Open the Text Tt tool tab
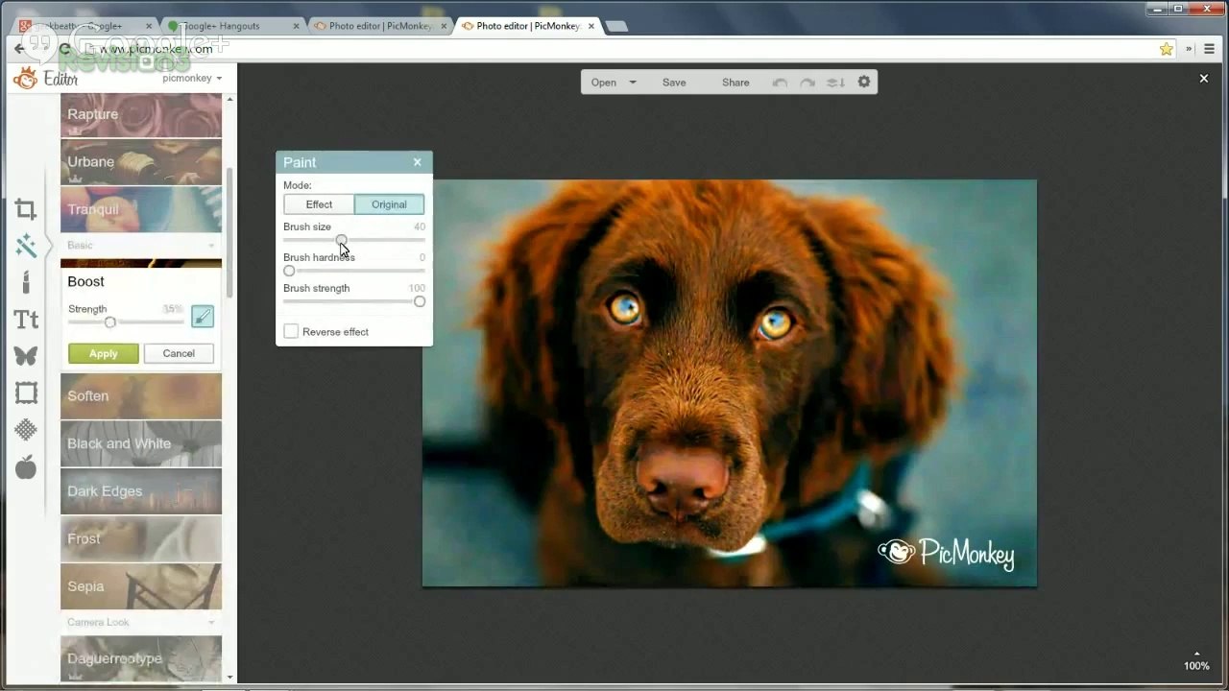Image resolution: width=1229 pixels, height=691 pixels. tap(26, 319)
